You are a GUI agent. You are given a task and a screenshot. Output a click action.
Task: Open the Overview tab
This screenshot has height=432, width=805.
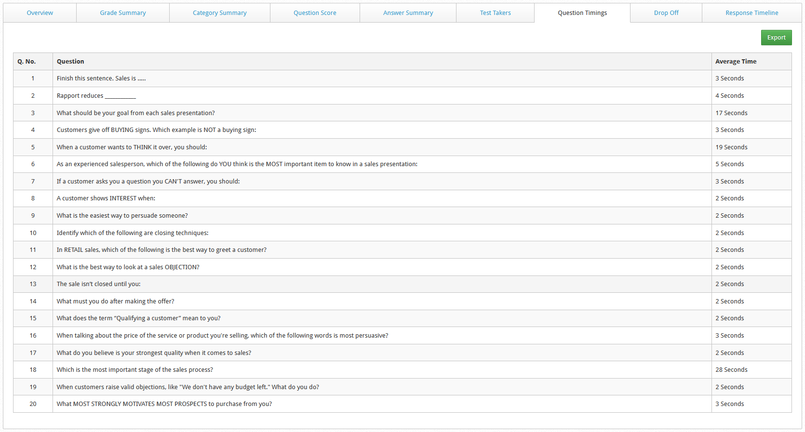[40, 13]
